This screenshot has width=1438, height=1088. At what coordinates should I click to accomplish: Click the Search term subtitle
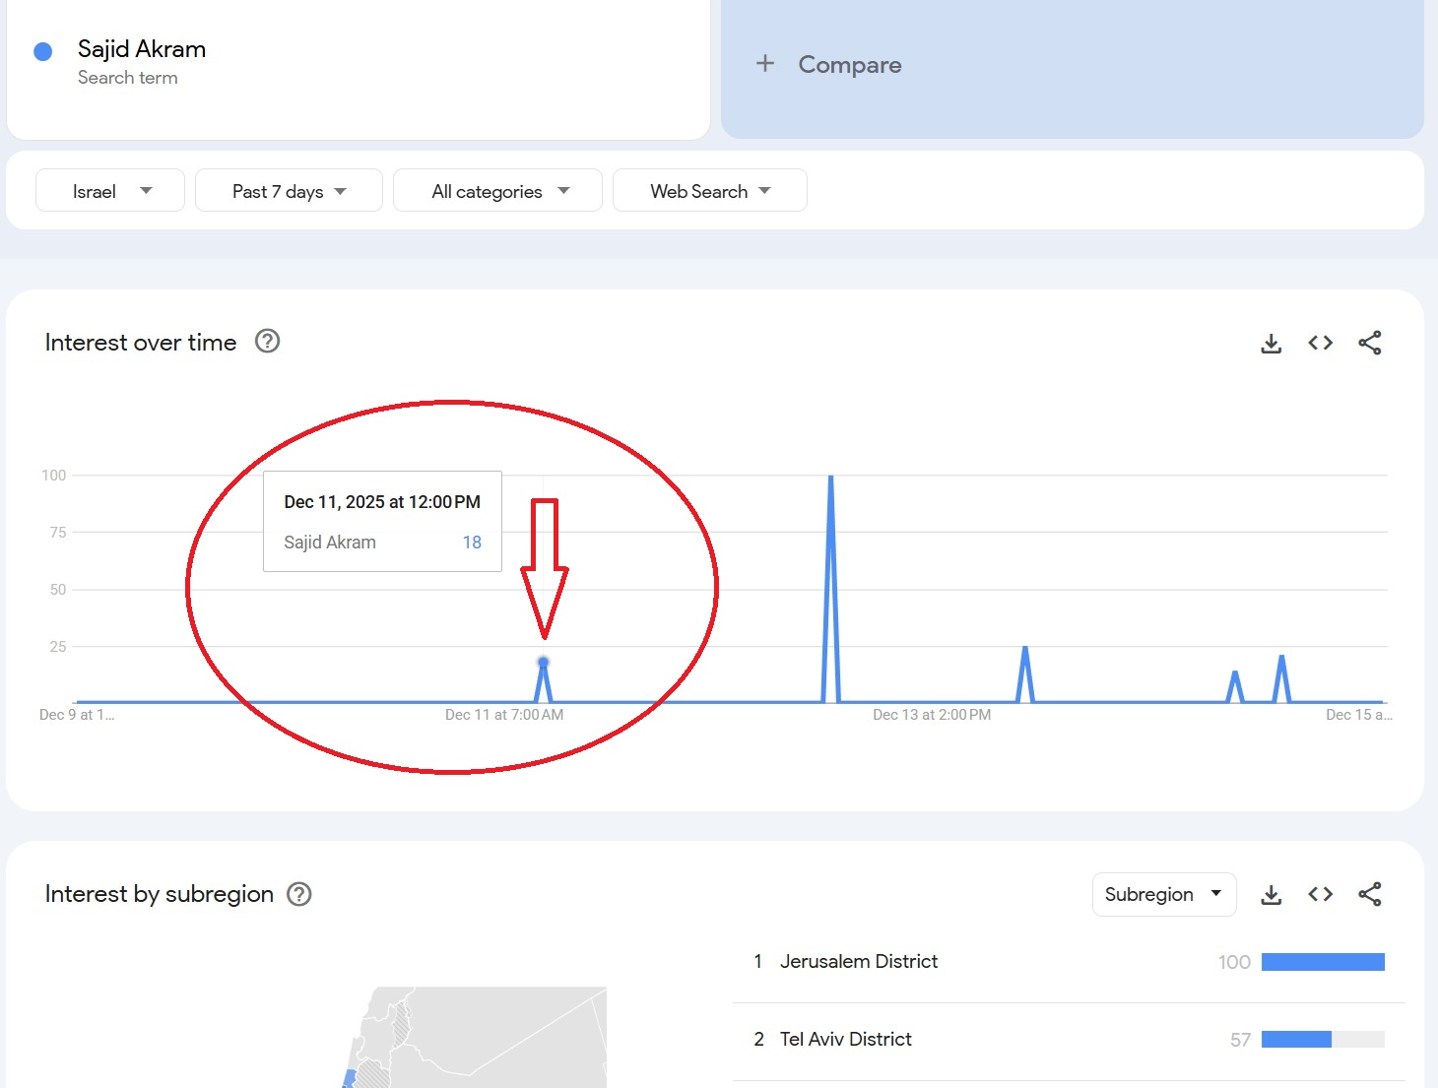(x=128, y=78)
